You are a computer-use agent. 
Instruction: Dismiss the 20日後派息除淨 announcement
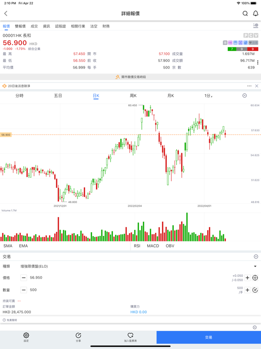click(x=256, y=86)
